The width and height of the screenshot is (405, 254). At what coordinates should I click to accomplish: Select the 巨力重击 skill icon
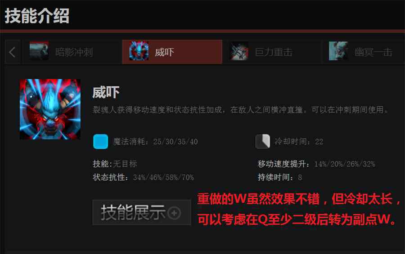click(239, 51)
